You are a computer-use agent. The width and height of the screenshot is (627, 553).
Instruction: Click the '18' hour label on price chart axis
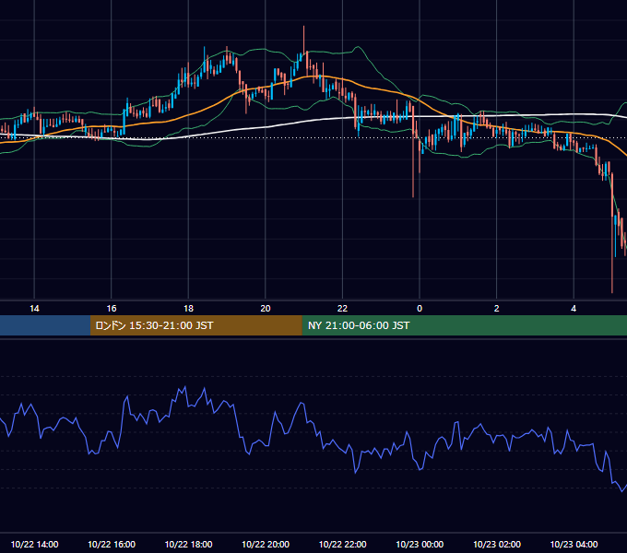[x=188, y=309]
